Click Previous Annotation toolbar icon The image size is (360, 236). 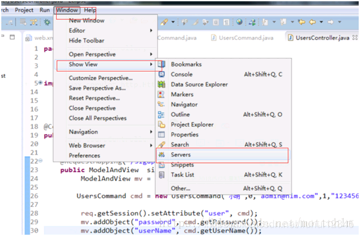[283, 22]
